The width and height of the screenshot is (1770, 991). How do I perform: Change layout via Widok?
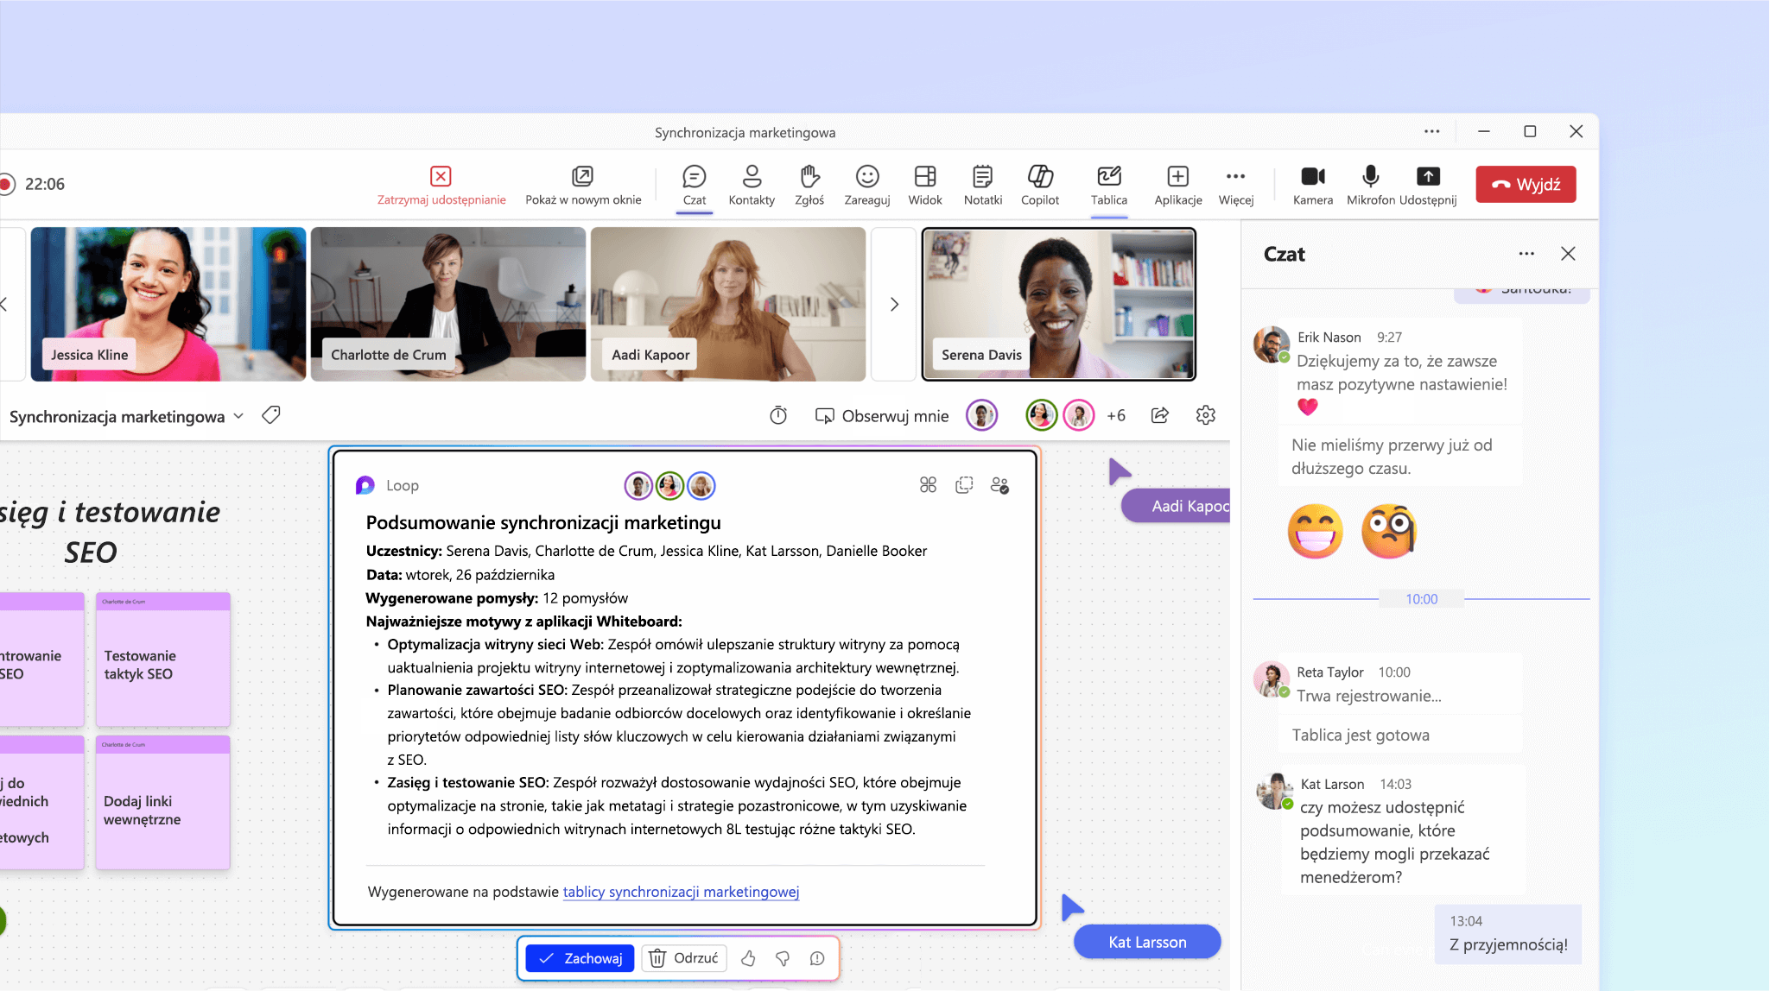coord(925,185)
